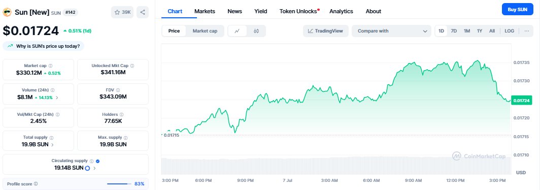Screen dimensions: 540x190
Task: Expand Volume (24h) details chevron
Action: tap(57, 98)
